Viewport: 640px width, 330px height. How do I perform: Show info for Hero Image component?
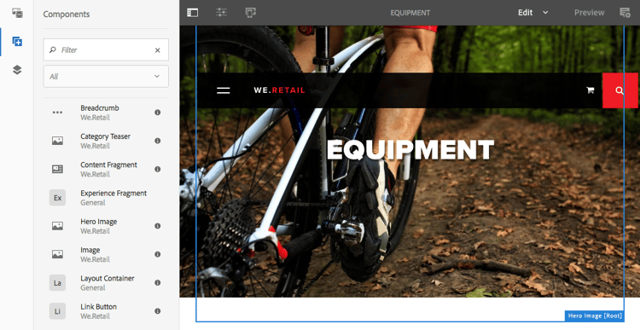[x=158, y=226]
